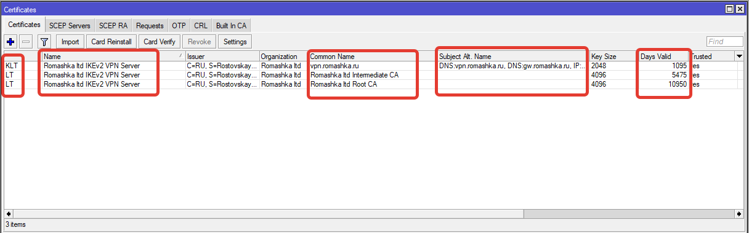Click the Card Verify button
This screenshot has height=233, width=749.
(160, 42)
